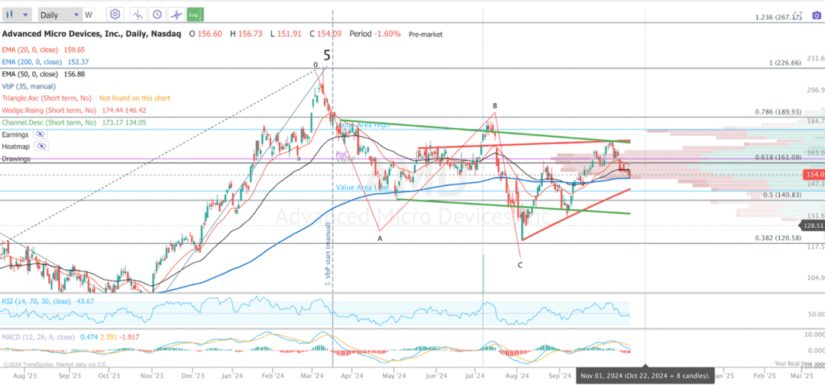Click Elliott wave label A
The height and width of the screenshot is (385, 825).
point(379,239)
